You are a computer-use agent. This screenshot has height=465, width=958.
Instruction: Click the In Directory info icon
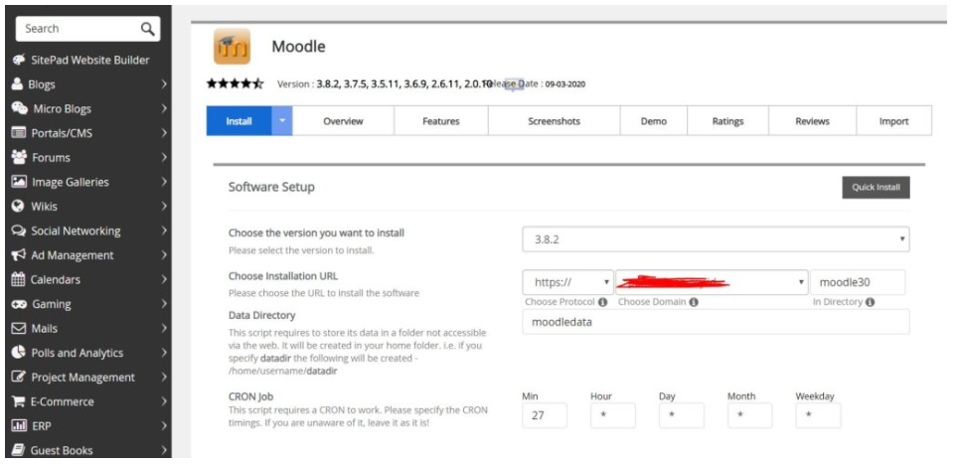click(x=870, y=302)
